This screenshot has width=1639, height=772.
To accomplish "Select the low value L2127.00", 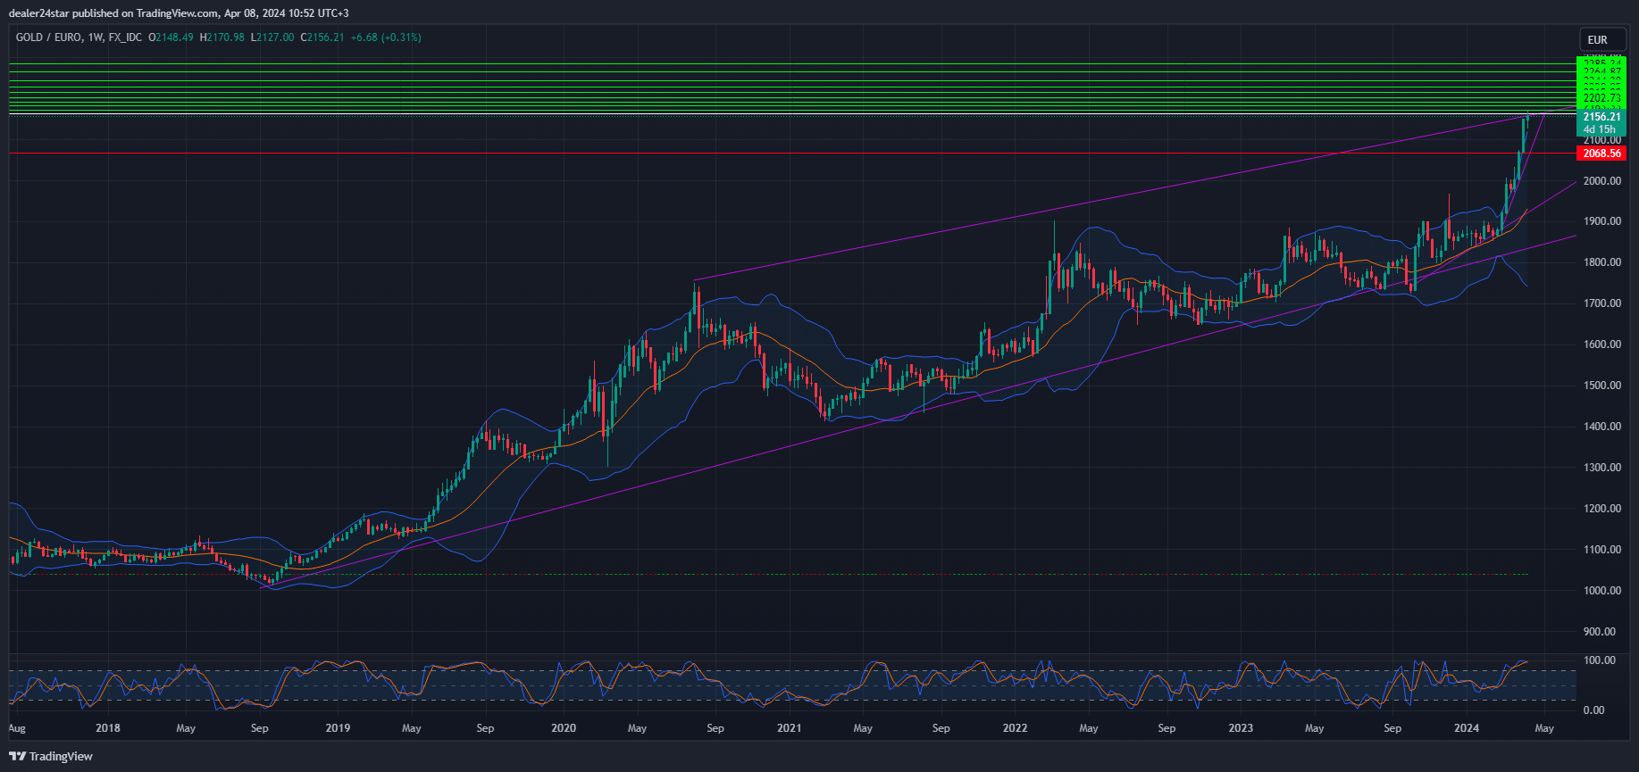I will click(x=272, y=37).
